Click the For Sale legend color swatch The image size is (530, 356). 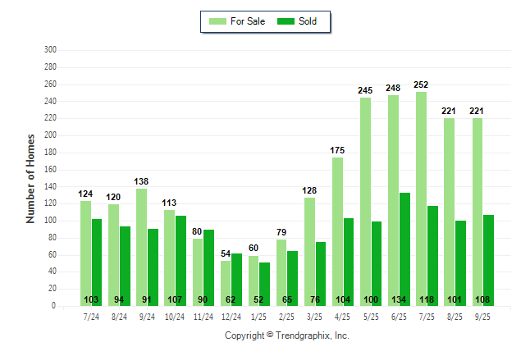tap(220, 21)
